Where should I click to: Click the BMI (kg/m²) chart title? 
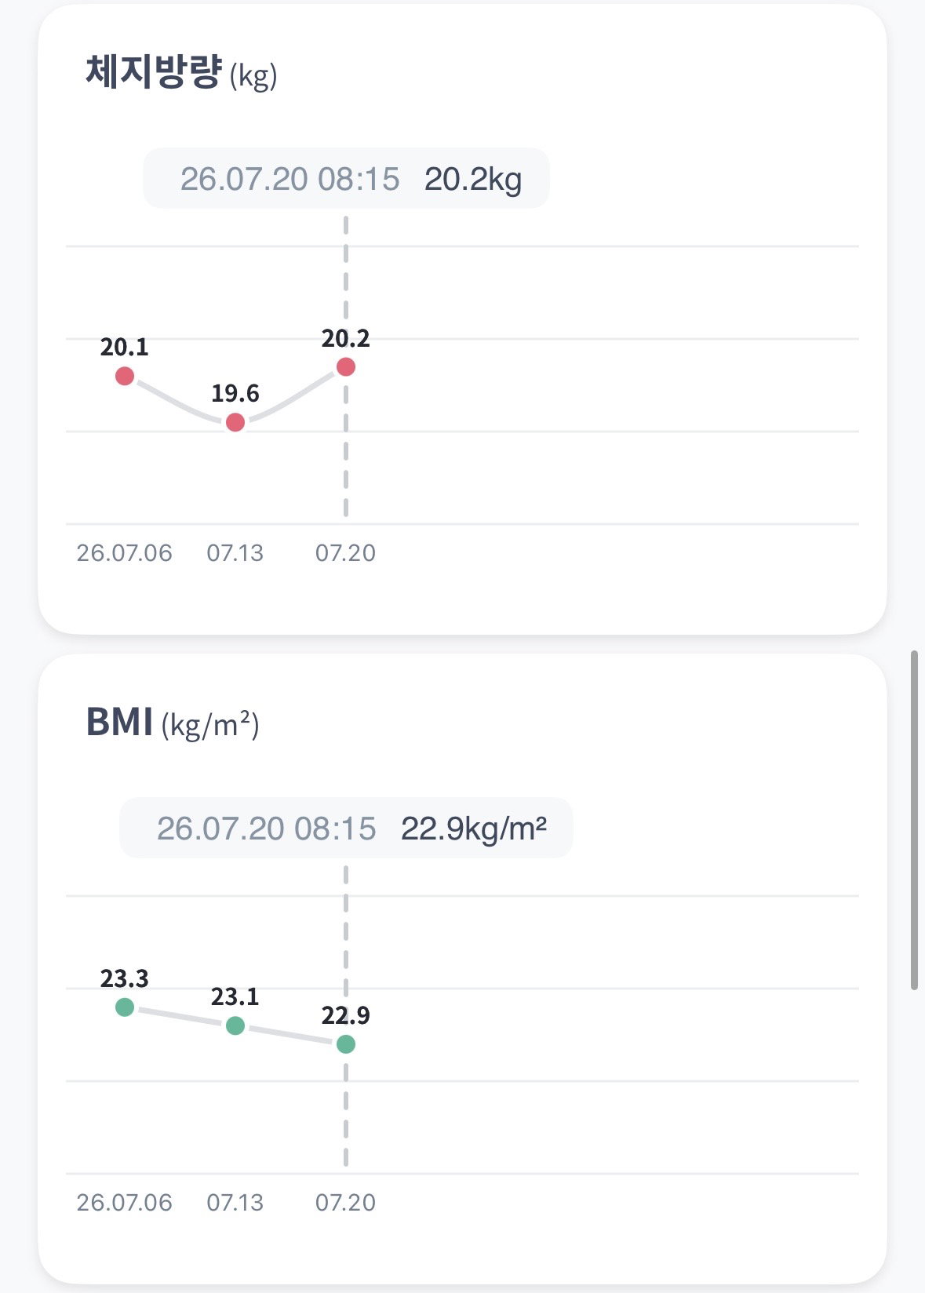coord(173,723)
